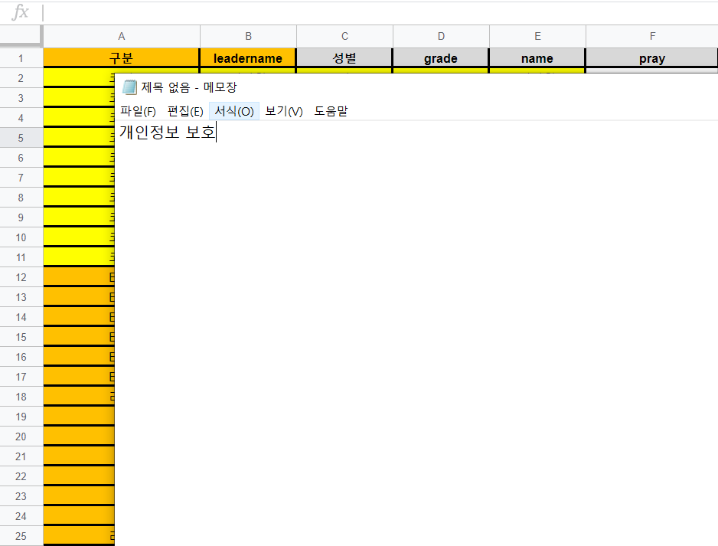Select row 14 header
Screen dimensions: 718x546
(x=21, y=318)
